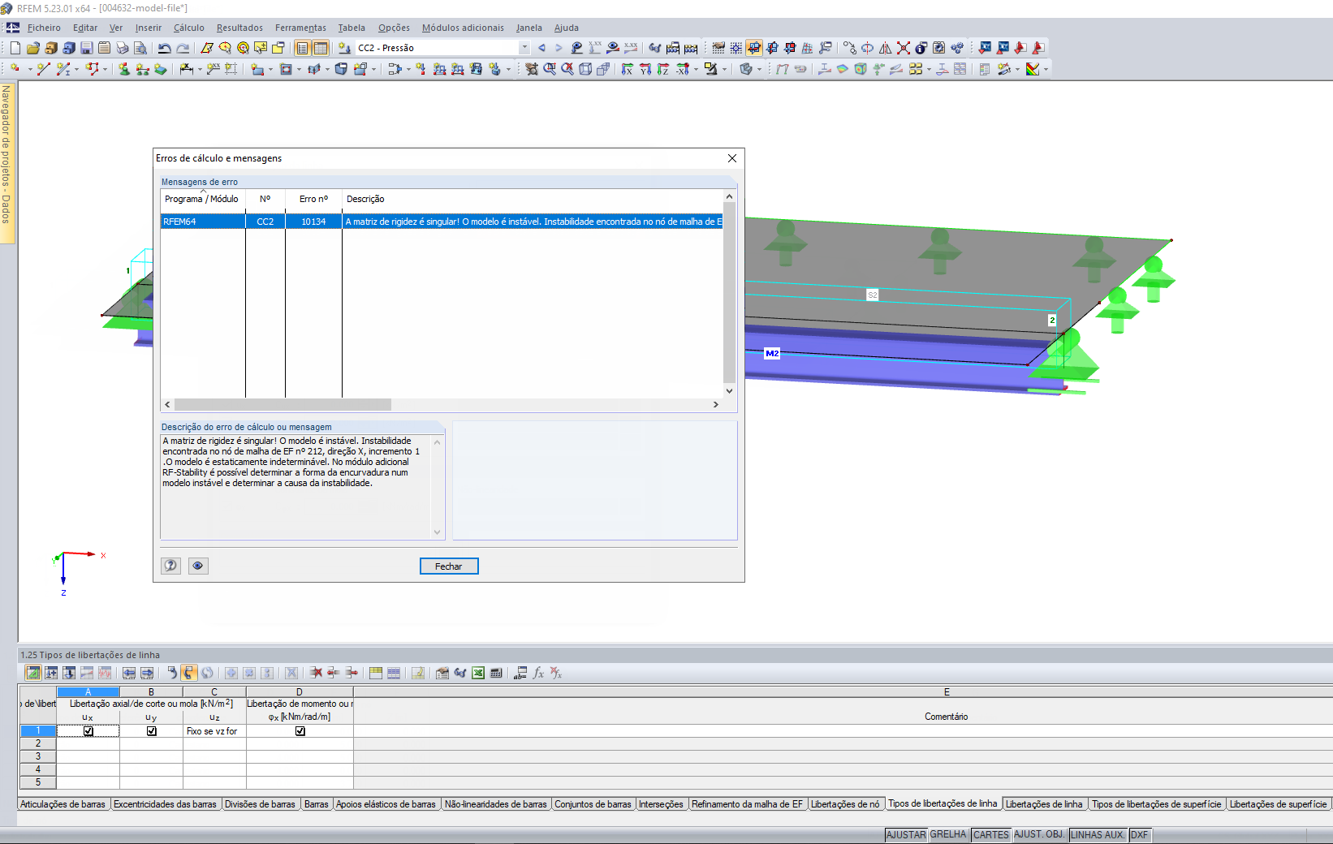Expand the new member tool dropdown arrow
Viewport: 1333px width, 844px height.
[77, 69]
